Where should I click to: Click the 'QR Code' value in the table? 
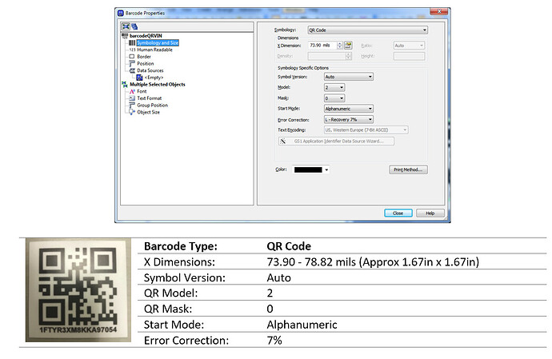coord(289,246)
